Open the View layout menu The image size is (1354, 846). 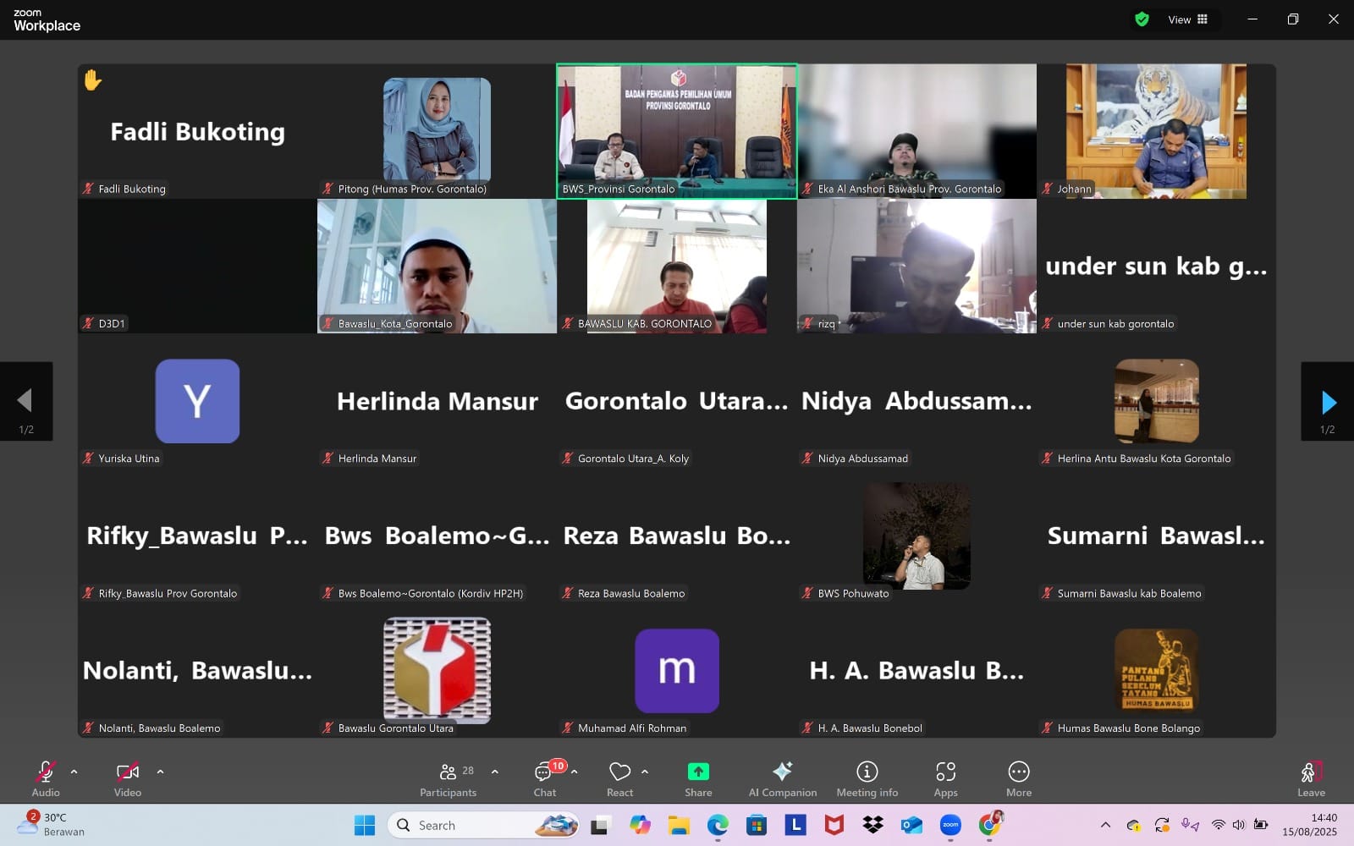click(1188, 19)
